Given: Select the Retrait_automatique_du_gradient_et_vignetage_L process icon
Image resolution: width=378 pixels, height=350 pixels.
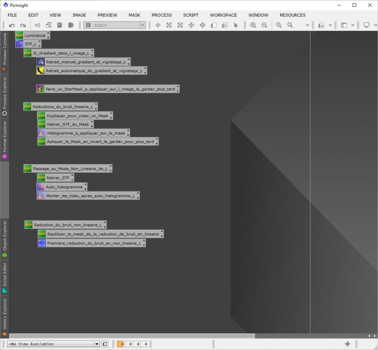Looking at the screenshot, I should point(92,71).
